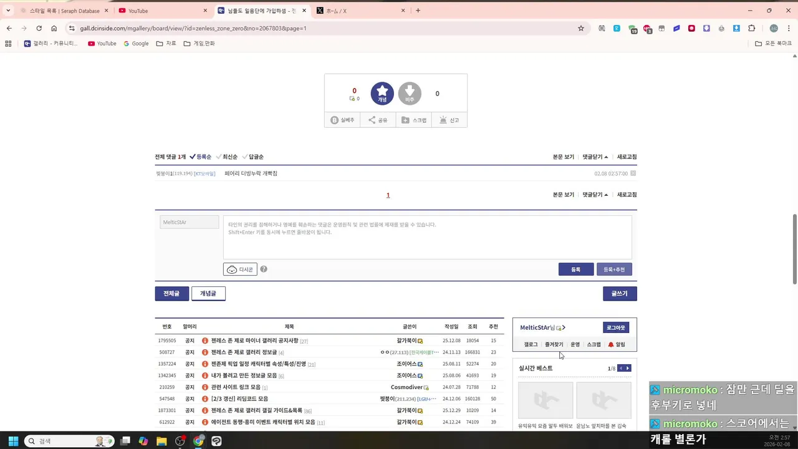
Task: Click in the comment text area
Action: click(428, 238)
